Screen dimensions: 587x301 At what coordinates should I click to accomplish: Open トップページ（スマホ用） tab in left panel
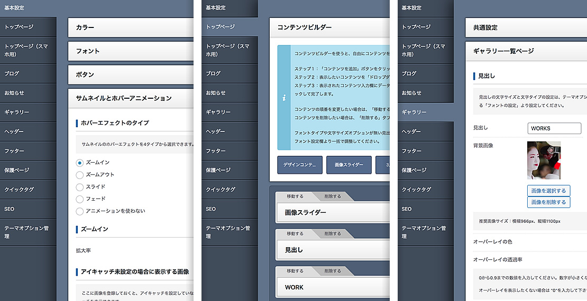click(x=28, y=50)
